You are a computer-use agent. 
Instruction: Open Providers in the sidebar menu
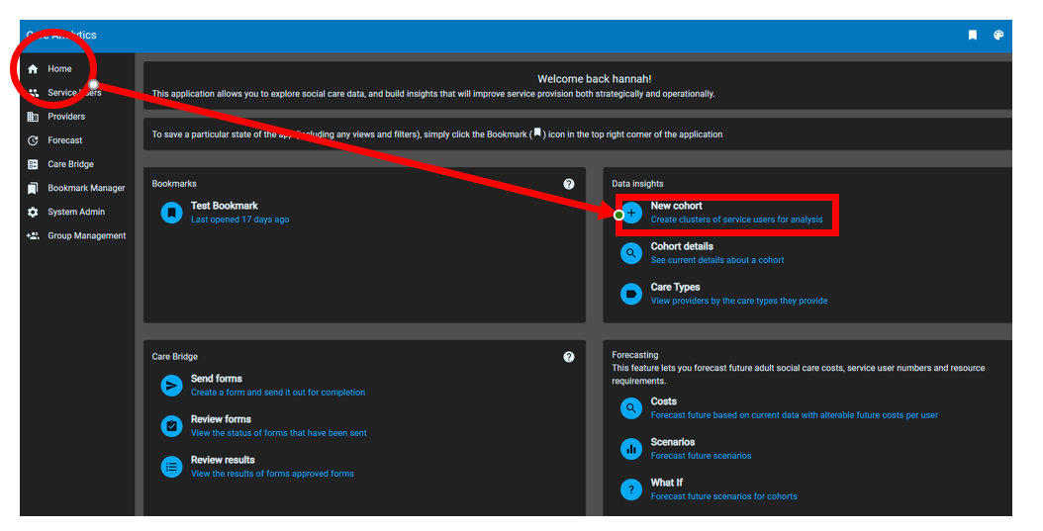66,117
